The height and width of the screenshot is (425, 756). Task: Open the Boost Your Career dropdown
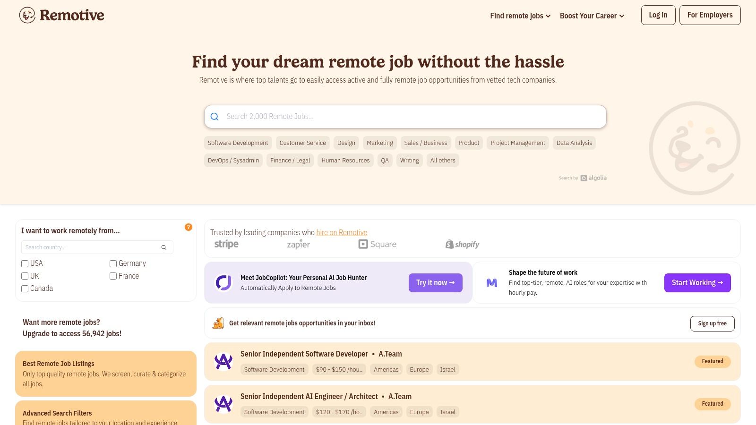coord(592,16)
